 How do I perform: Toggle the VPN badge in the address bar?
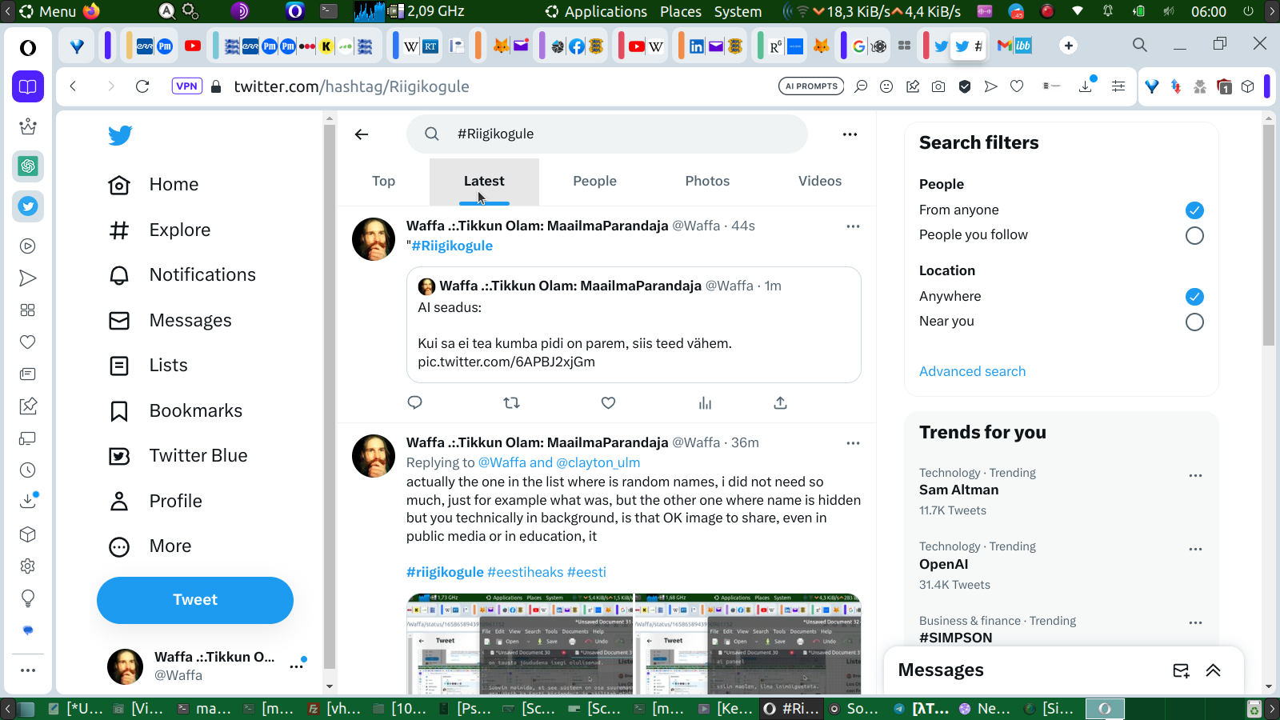pyautogui.click(x=187, y=86)
